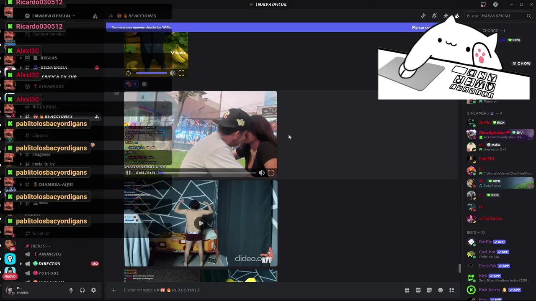Add reaction smiley under banana video
536x301 pixels.
pyautogui.click(x=144, y=84)
